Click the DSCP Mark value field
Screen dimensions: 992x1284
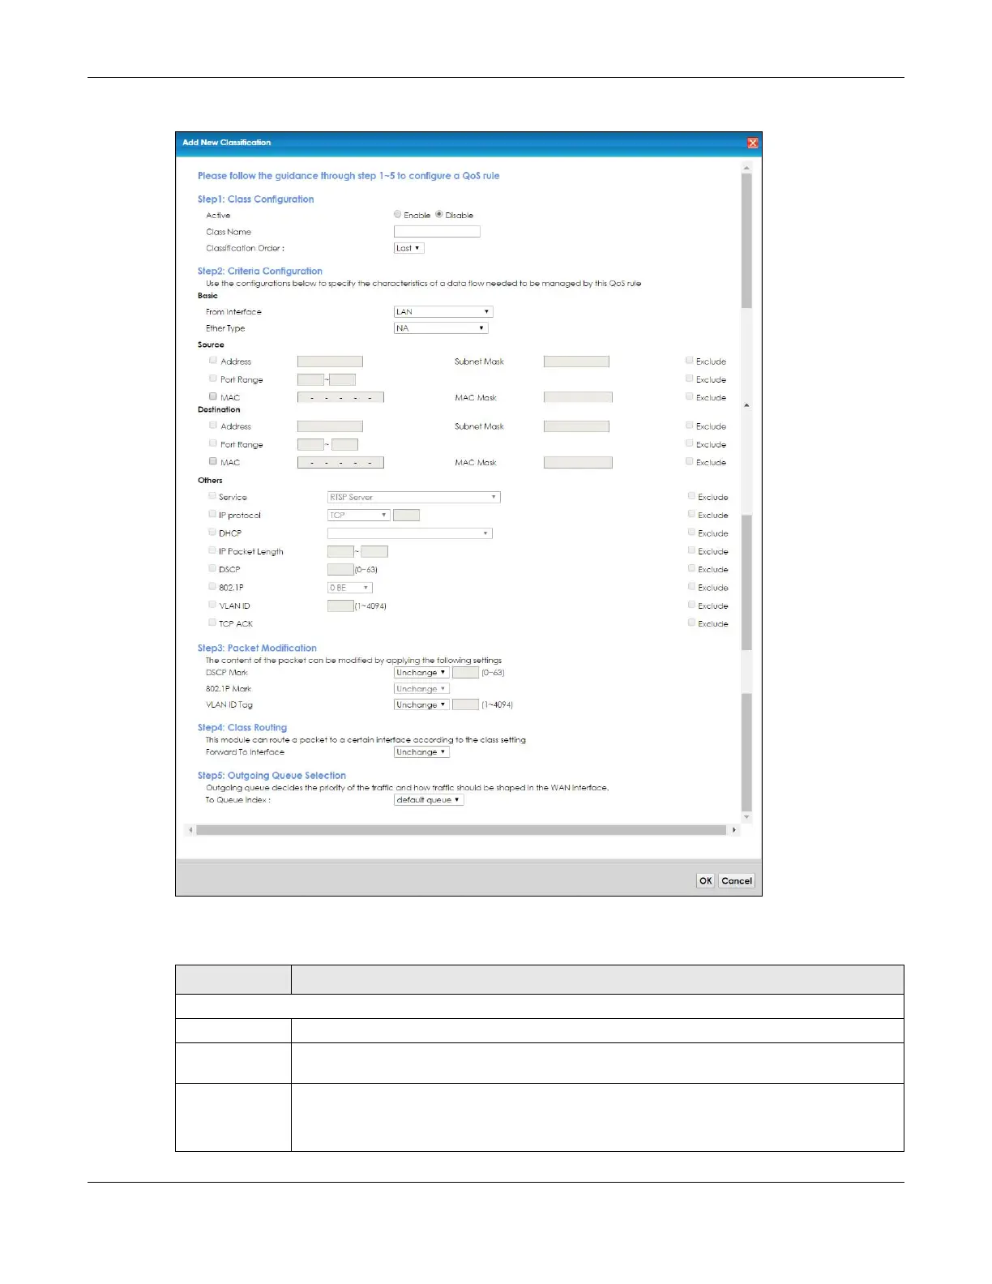coord(465,672)
